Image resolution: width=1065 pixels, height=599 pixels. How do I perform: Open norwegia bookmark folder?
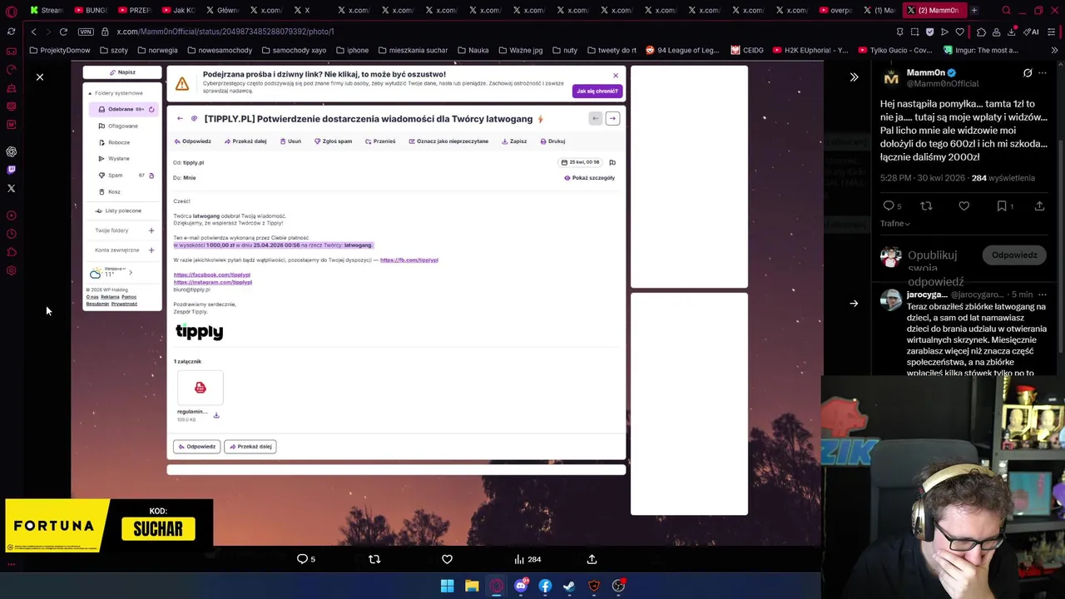click(x=157, y=50)
